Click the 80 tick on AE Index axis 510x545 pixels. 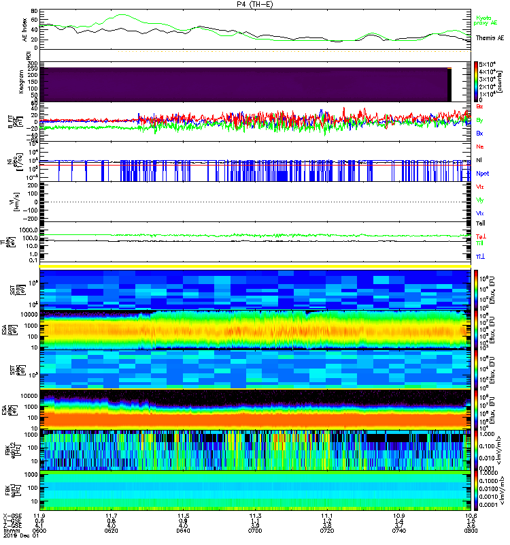point(34,11)
